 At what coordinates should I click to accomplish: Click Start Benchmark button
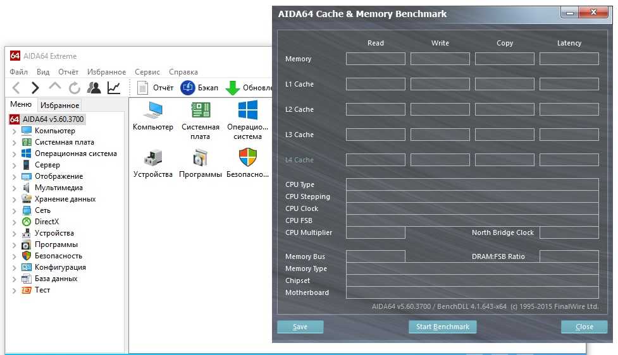442,327
